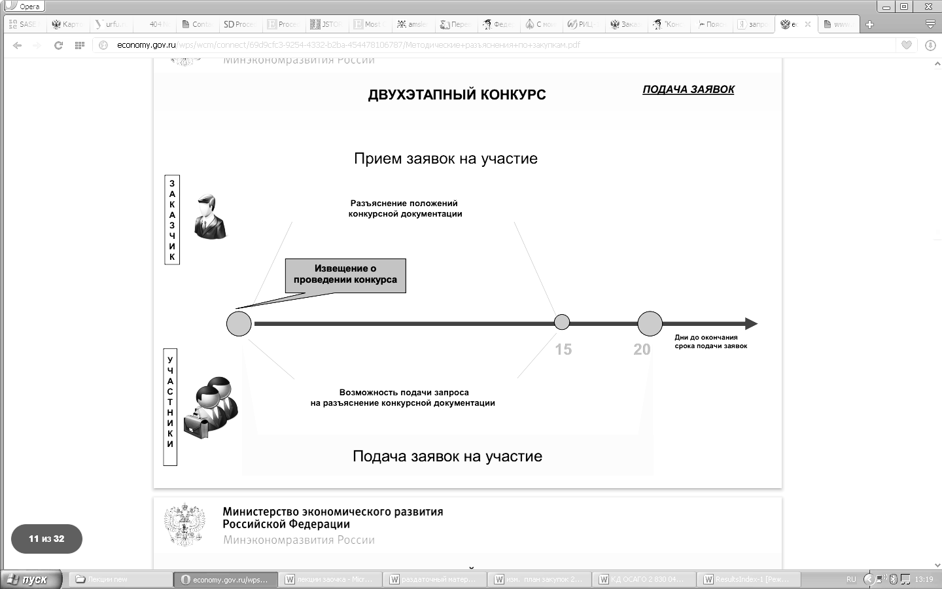
Task: Open изм. план закупок Word taskbar window
Action: (x=540, y=579)
